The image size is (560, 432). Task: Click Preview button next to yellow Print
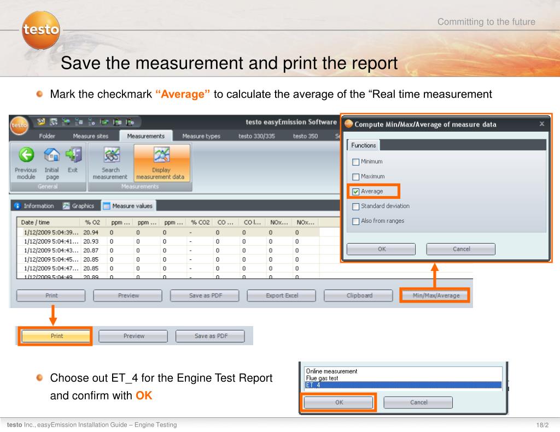133,336
